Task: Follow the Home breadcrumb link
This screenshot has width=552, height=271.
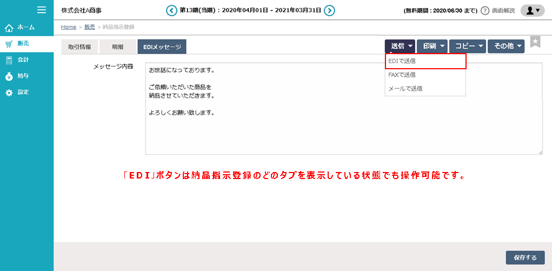Action: point(68,27)
